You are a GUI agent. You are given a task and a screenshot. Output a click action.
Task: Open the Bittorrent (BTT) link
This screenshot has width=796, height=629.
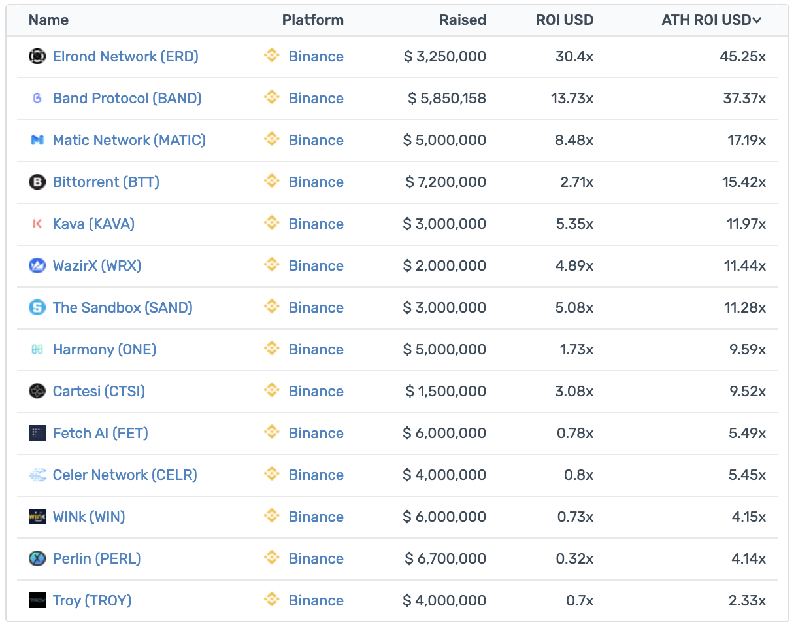(x=106, y=182)
